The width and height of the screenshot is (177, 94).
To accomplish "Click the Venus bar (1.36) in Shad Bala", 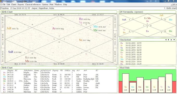I will point(162,85).
